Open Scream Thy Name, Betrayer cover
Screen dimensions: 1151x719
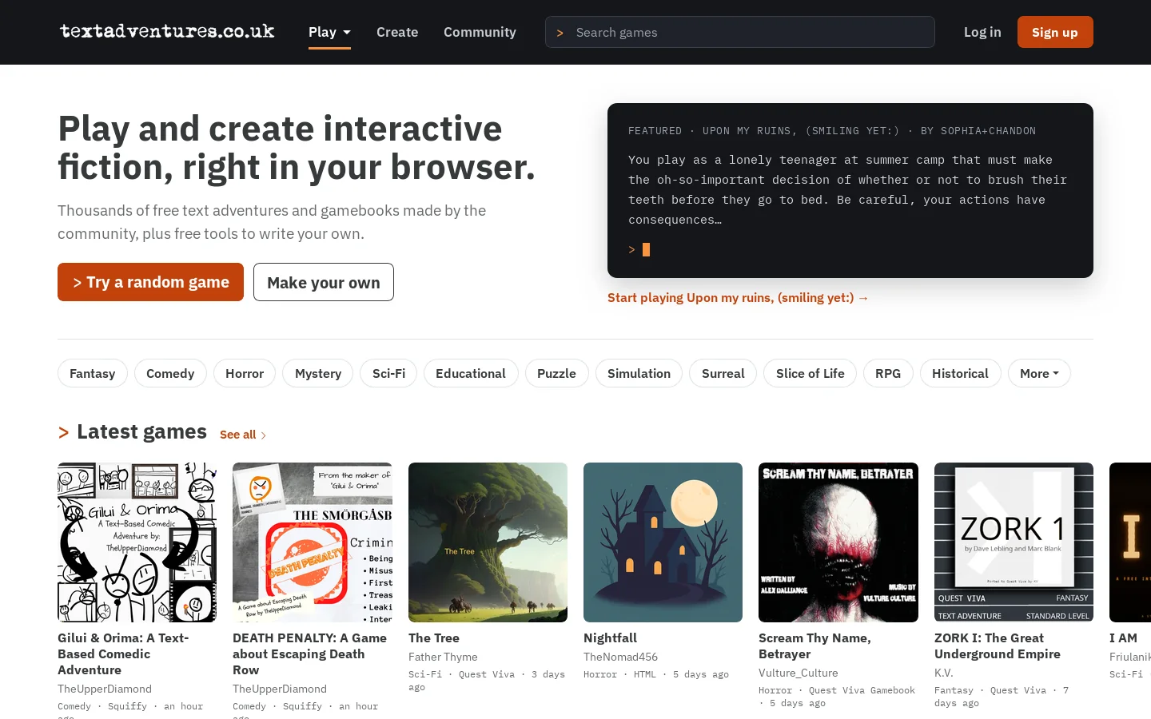(x=838, y=542)
